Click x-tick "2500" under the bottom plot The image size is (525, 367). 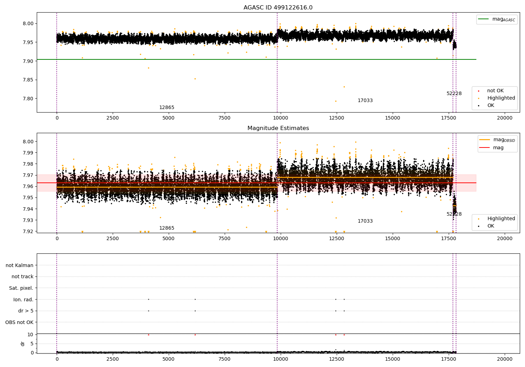point(113,359)
